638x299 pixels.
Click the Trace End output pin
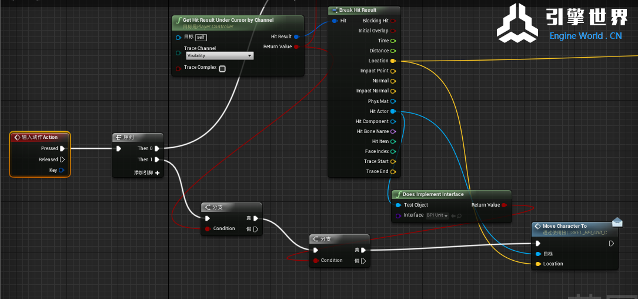(393, 171)
